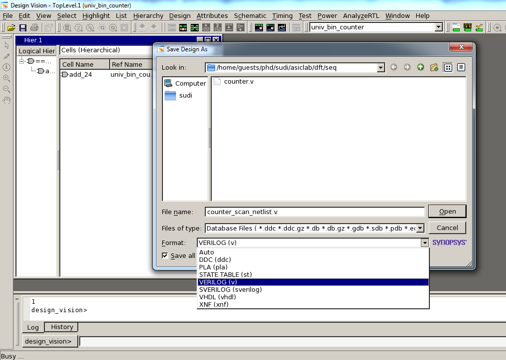Image resolution: width=506 pixels, height=360 pixels.
Task: Click the Ref Name column header
Action: point(131,64)
